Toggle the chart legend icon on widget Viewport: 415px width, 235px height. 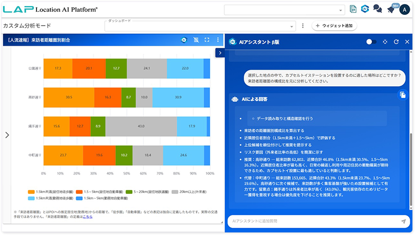(196, 40)
